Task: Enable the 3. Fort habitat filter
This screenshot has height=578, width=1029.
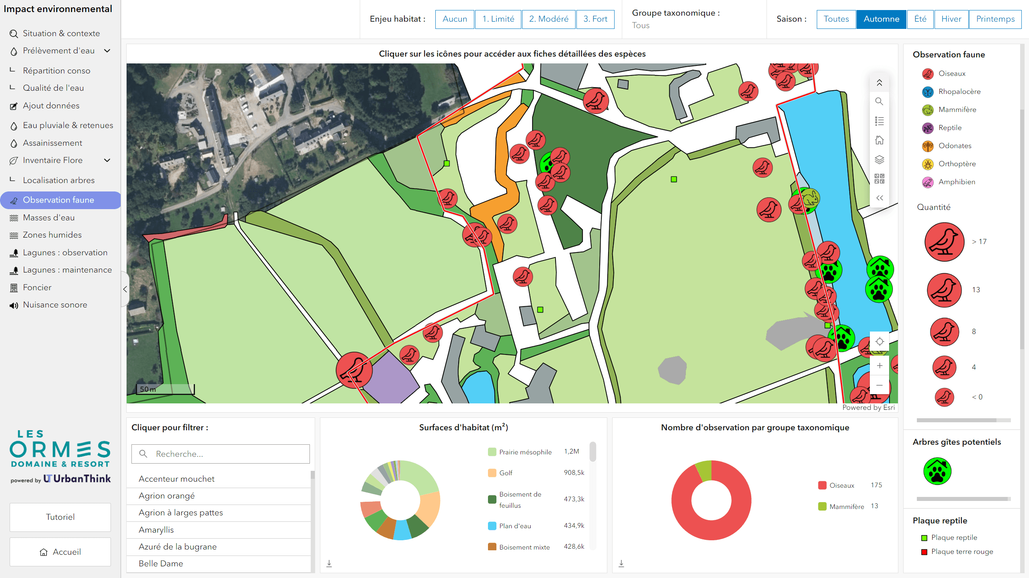Action: coord(595,19)
